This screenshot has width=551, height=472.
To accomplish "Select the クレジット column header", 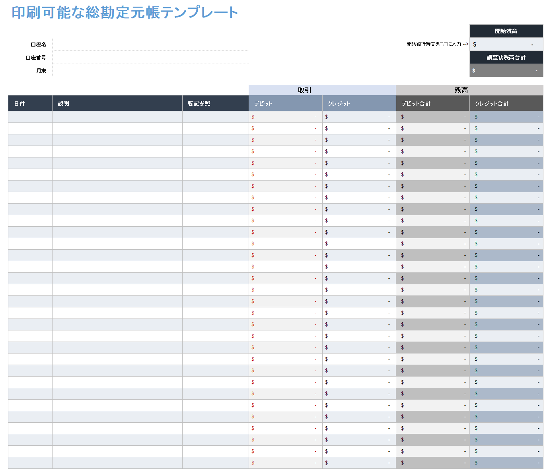I will [359, 103].
